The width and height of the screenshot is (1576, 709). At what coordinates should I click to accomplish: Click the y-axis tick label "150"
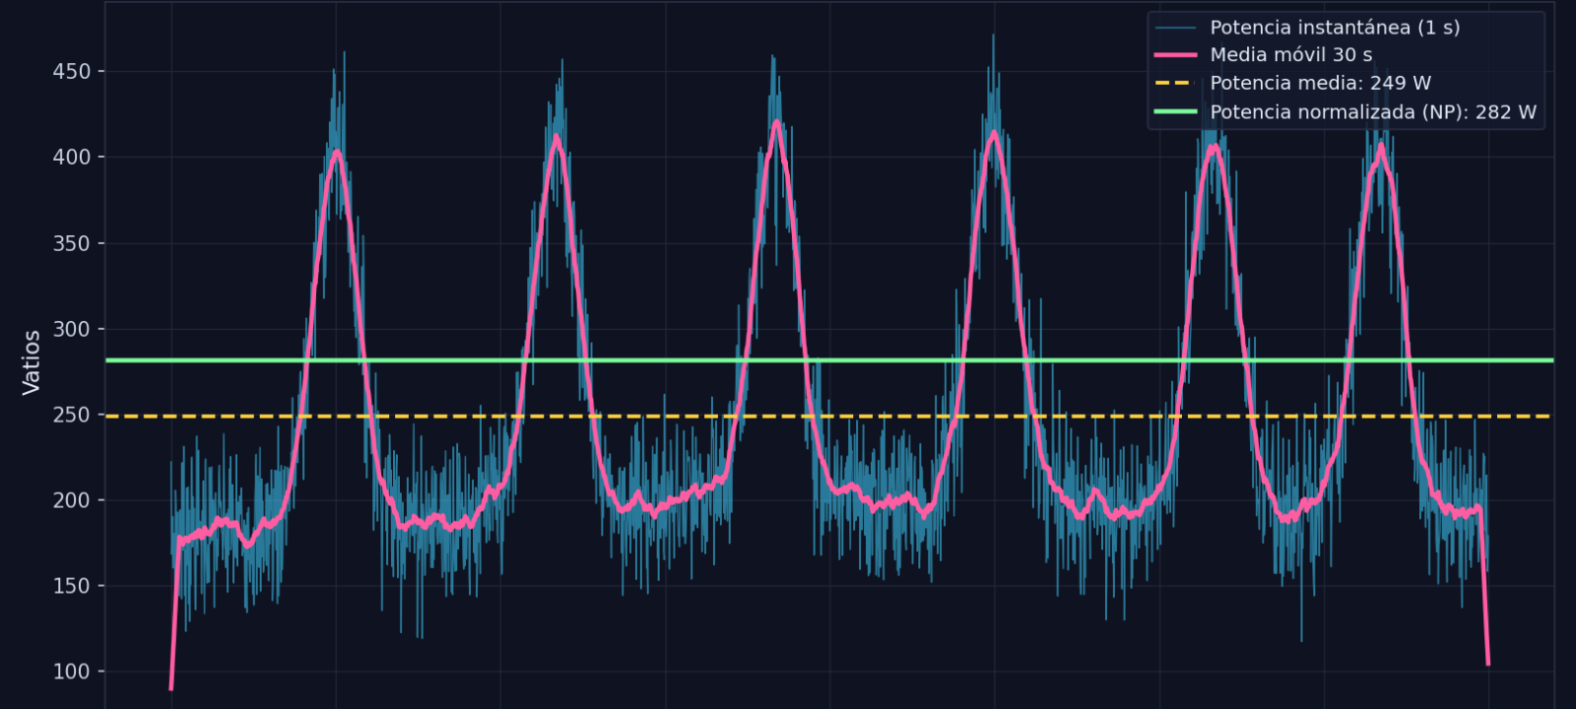(72, 586)
